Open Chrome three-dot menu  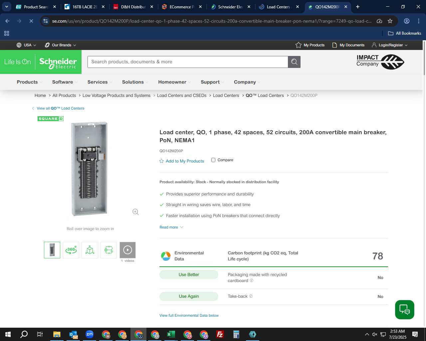click(x=419, y=21)
